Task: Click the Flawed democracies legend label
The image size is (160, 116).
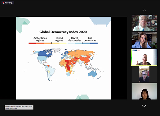Action: (x=75, y=39)
